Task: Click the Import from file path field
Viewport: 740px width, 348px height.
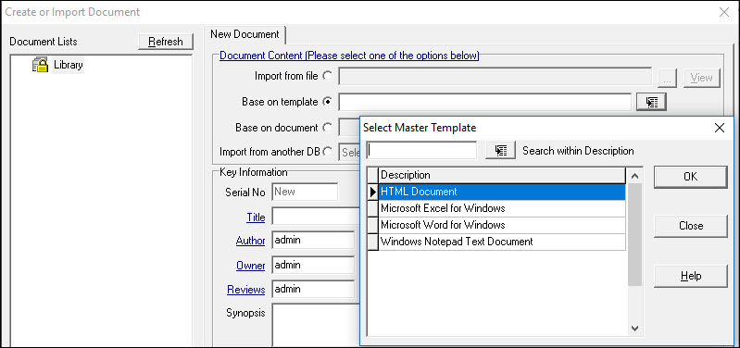Action: tap(495, 77)
